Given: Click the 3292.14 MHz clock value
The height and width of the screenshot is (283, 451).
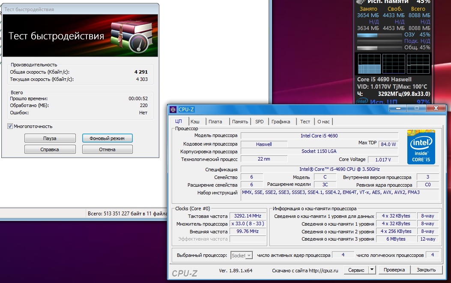Looking at the screenshot, I should (x=248, y=216).
